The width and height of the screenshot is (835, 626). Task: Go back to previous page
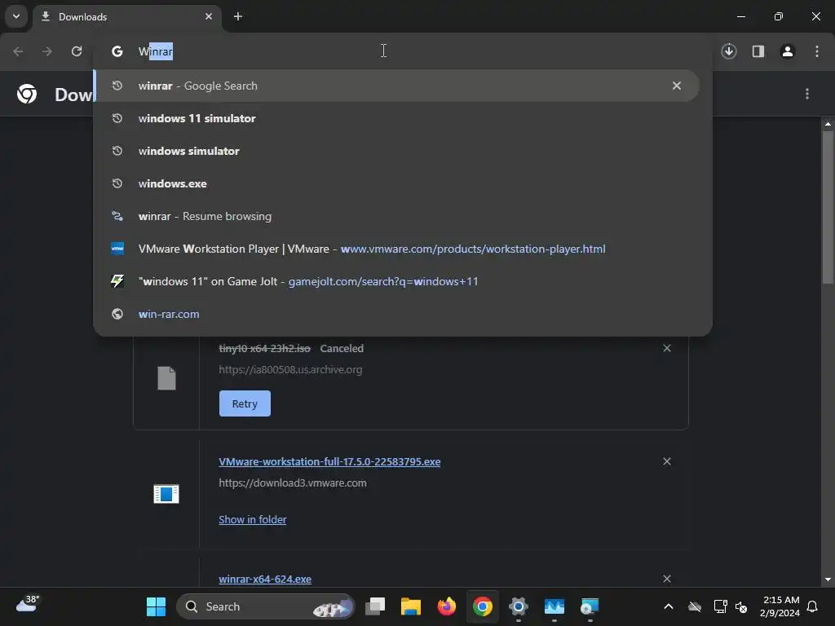(18, 51)
